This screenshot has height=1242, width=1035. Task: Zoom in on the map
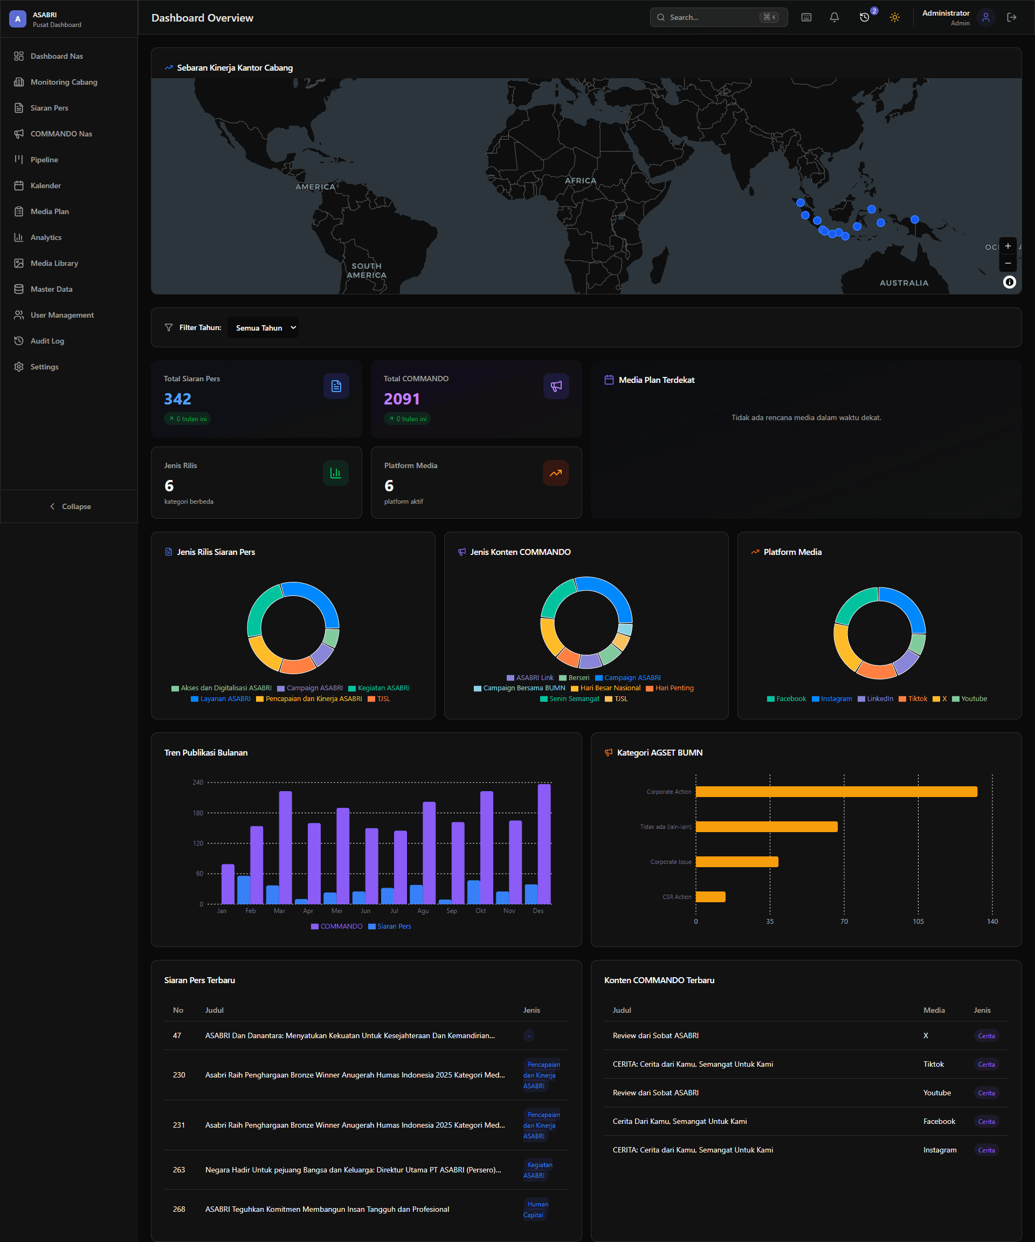point(1008,246)
